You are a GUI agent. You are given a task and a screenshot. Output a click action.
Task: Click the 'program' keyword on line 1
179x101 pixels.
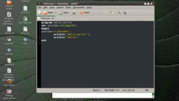click(x=47, y=22)
